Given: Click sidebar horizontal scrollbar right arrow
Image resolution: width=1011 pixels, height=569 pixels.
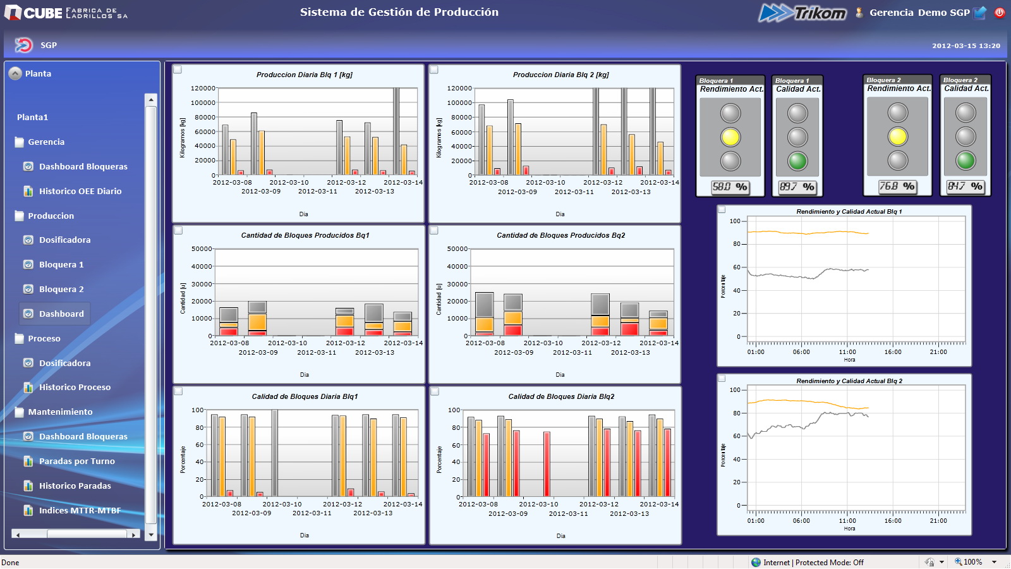Looking at the screenshot, I should click(133, 534).
